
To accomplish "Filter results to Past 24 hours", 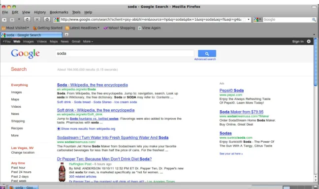I will 21,172.
